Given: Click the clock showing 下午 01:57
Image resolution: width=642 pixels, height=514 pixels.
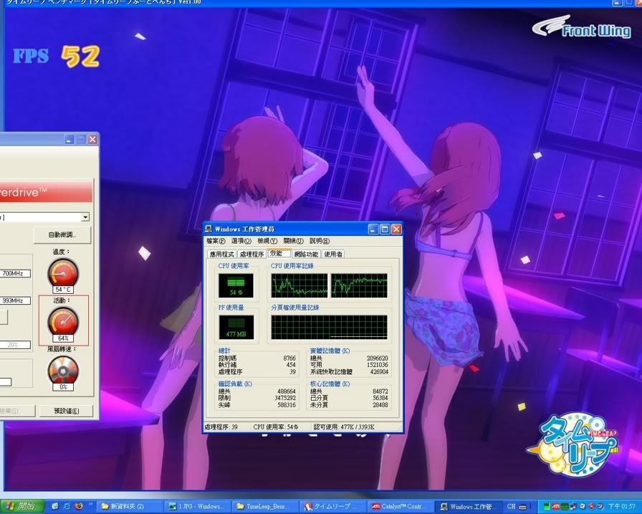Looking at the screenshot, I should pos(621,507).
